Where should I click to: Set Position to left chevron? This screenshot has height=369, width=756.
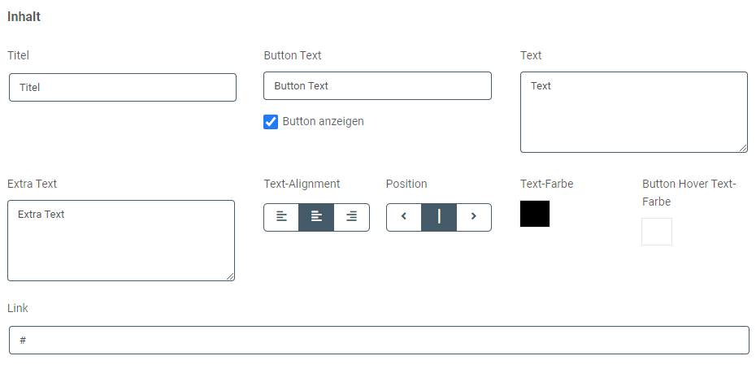pos(404,217)
